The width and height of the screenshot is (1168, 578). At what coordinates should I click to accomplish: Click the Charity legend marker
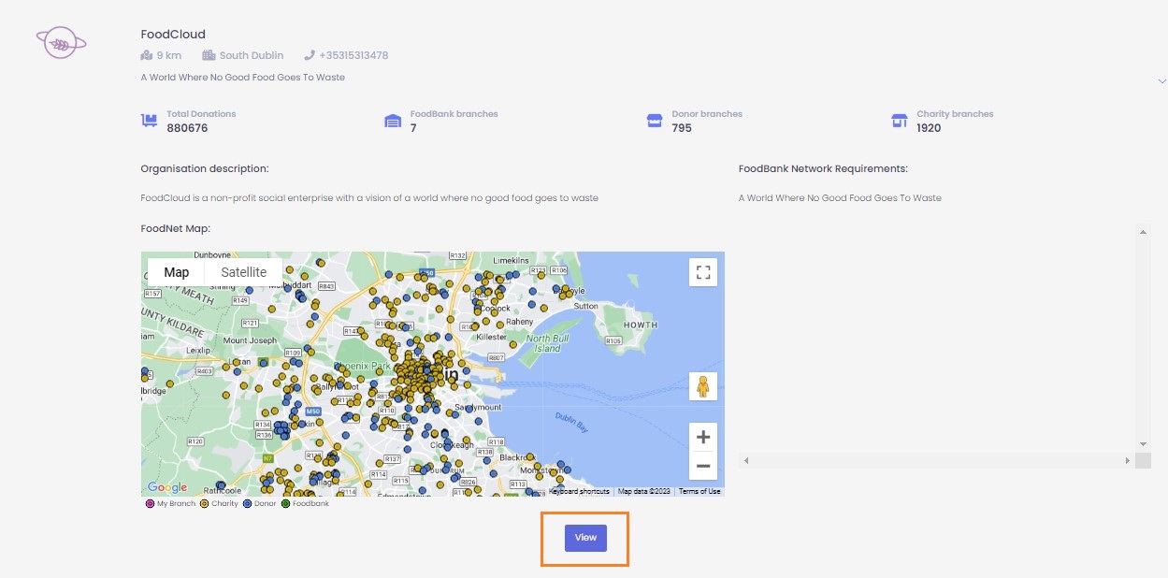tap(205, 504)
